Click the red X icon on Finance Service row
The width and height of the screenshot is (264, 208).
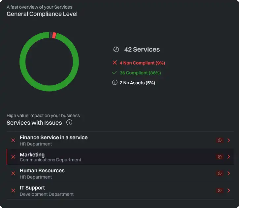pyautogui.click(x=13, y=140)
